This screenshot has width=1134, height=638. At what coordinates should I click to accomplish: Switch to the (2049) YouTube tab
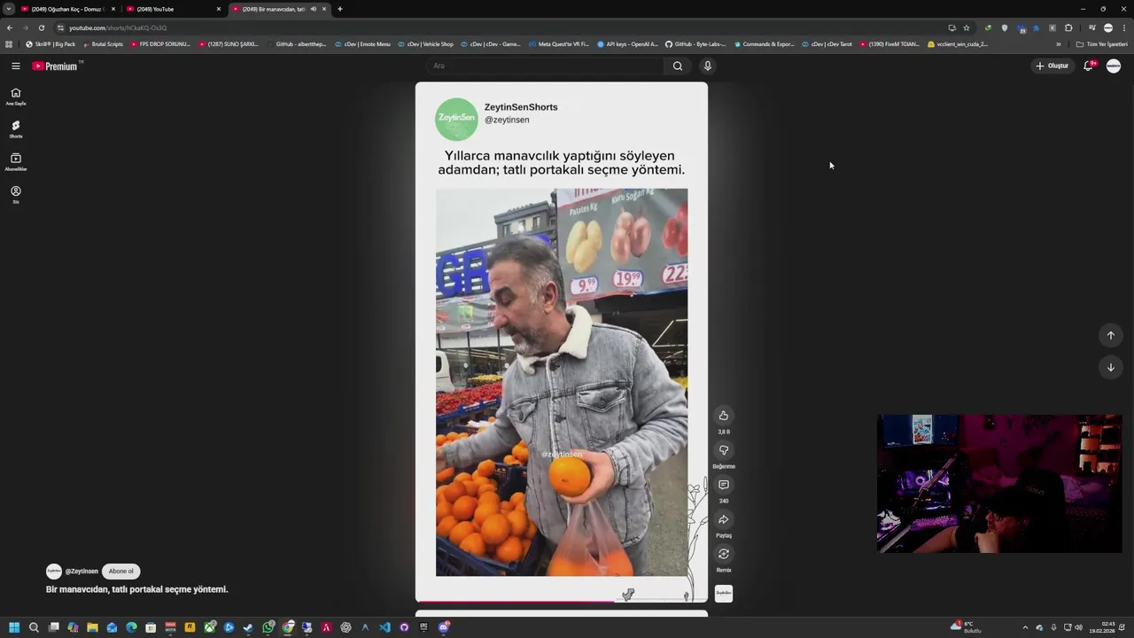[x=173, y=9]
